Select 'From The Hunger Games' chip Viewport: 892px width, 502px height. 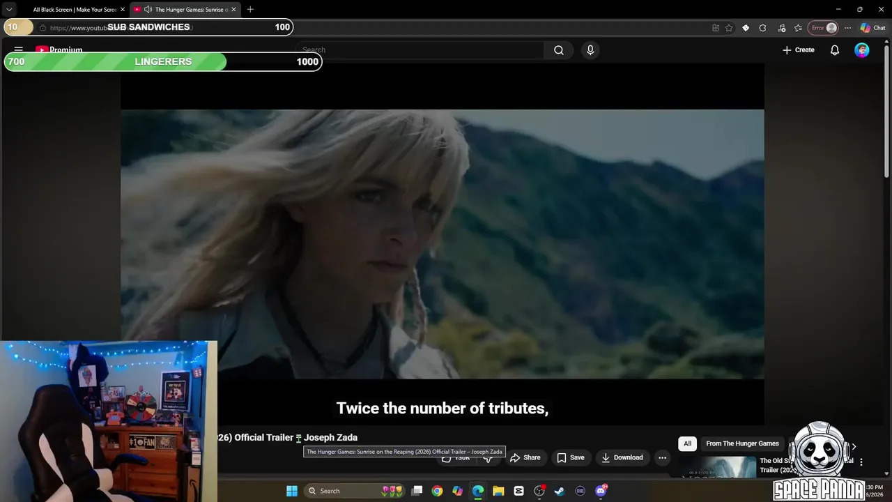point(742,443)
